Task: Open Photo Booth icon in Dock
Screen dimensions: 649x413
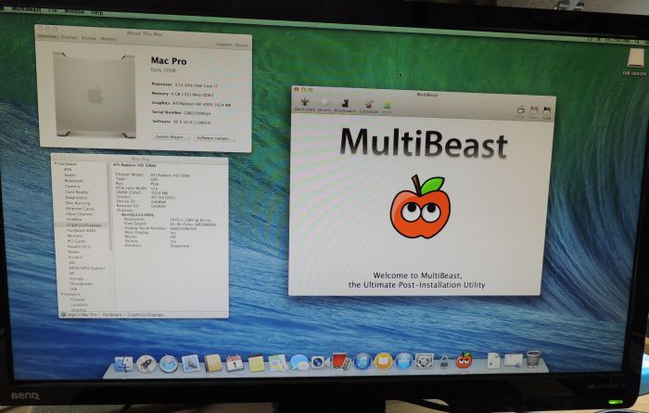Action: click(x=341, y=361)
